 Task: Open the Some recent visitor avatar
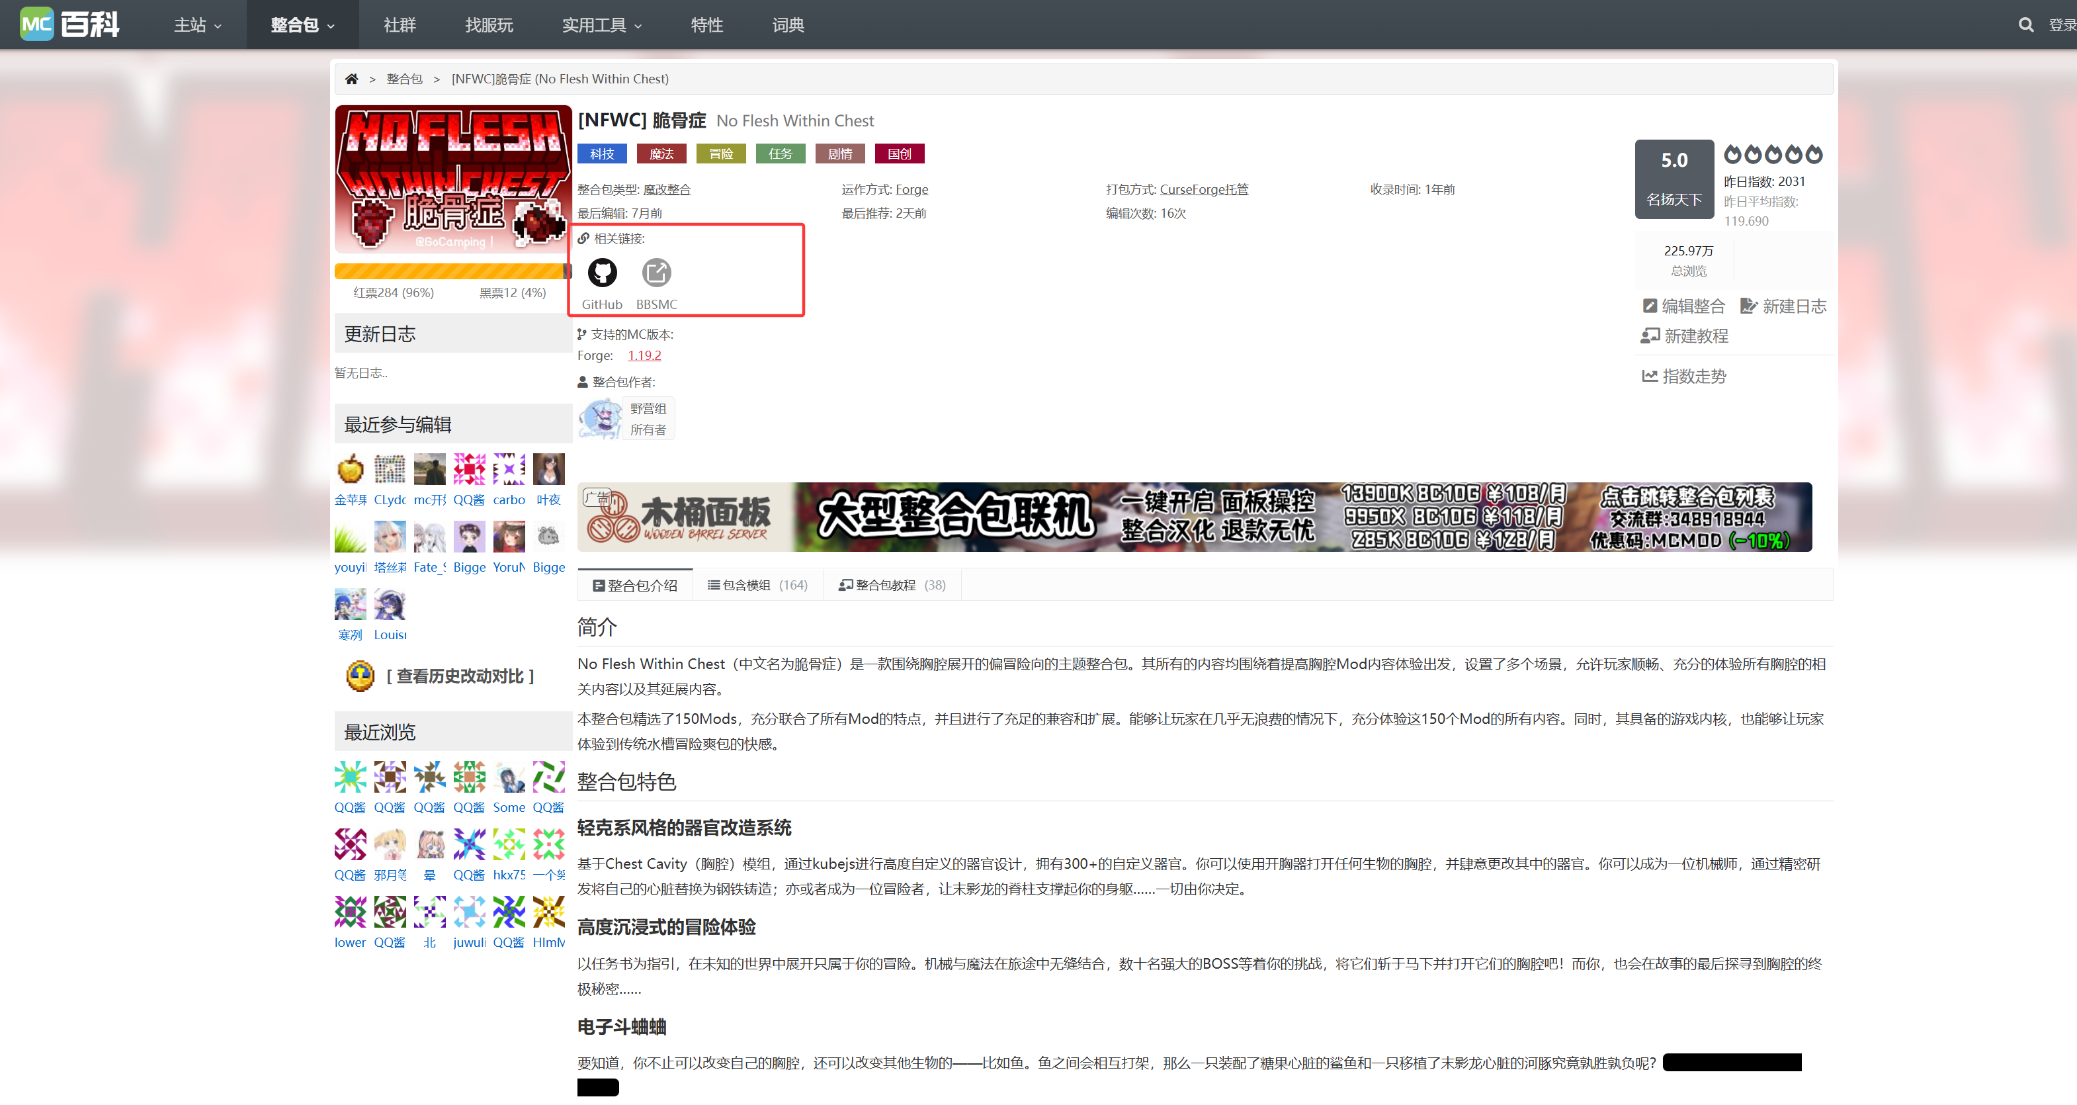[509, 777]
